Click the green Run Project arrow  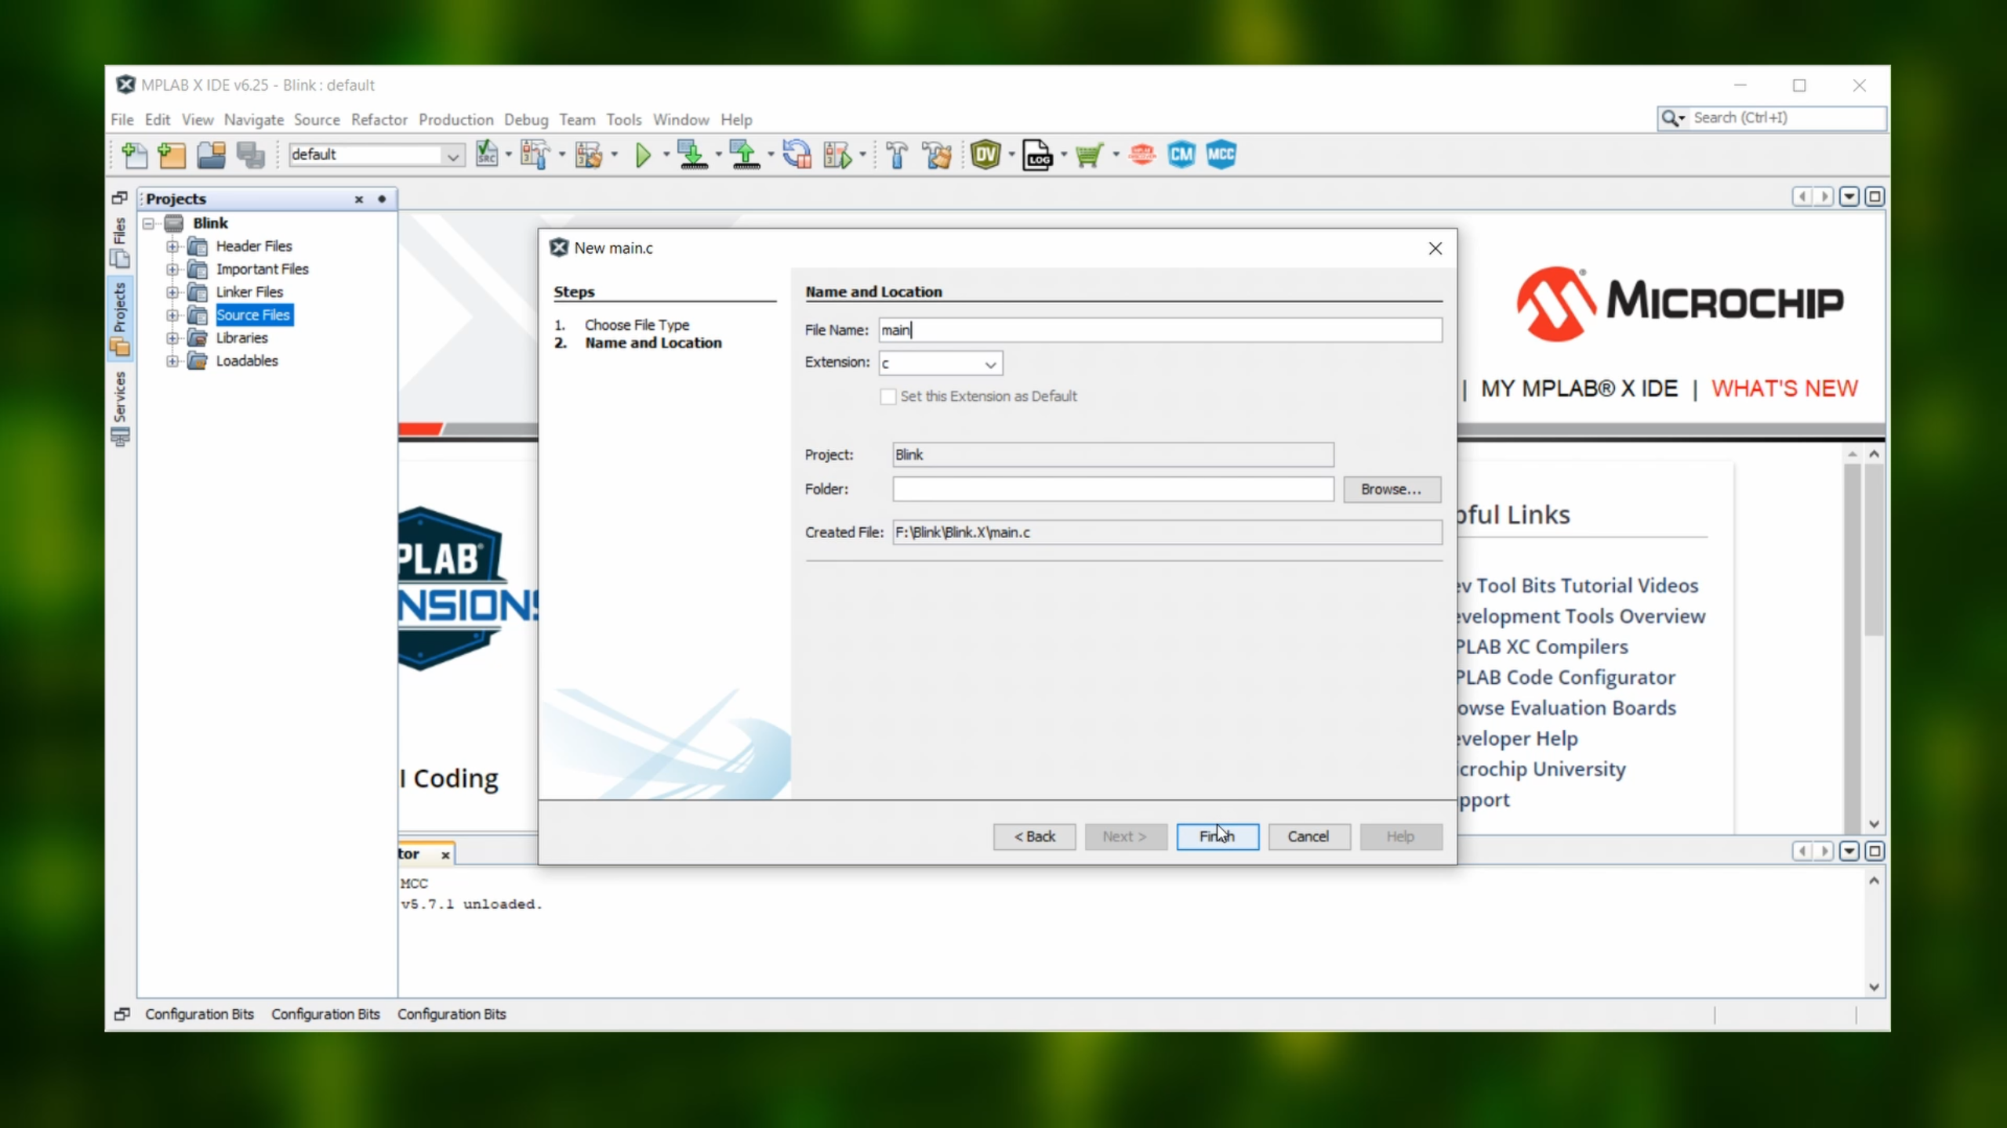[643, 155]
